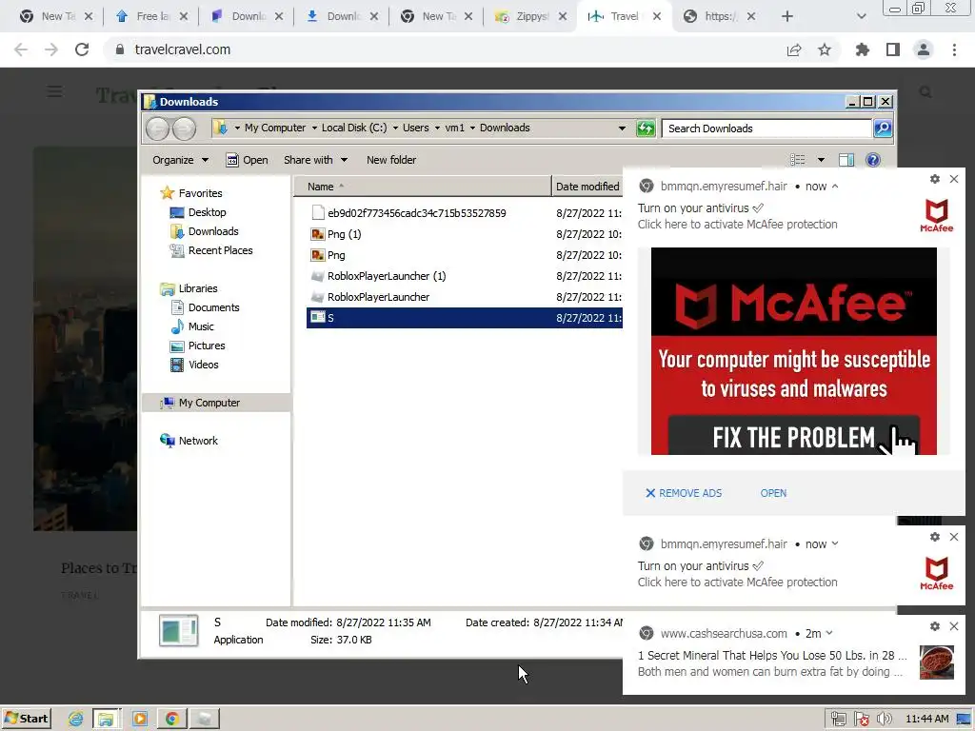Viewport: 975px width, 731px height.
Task: Expand the view options dropdown arrow
Action: point(821,160)
